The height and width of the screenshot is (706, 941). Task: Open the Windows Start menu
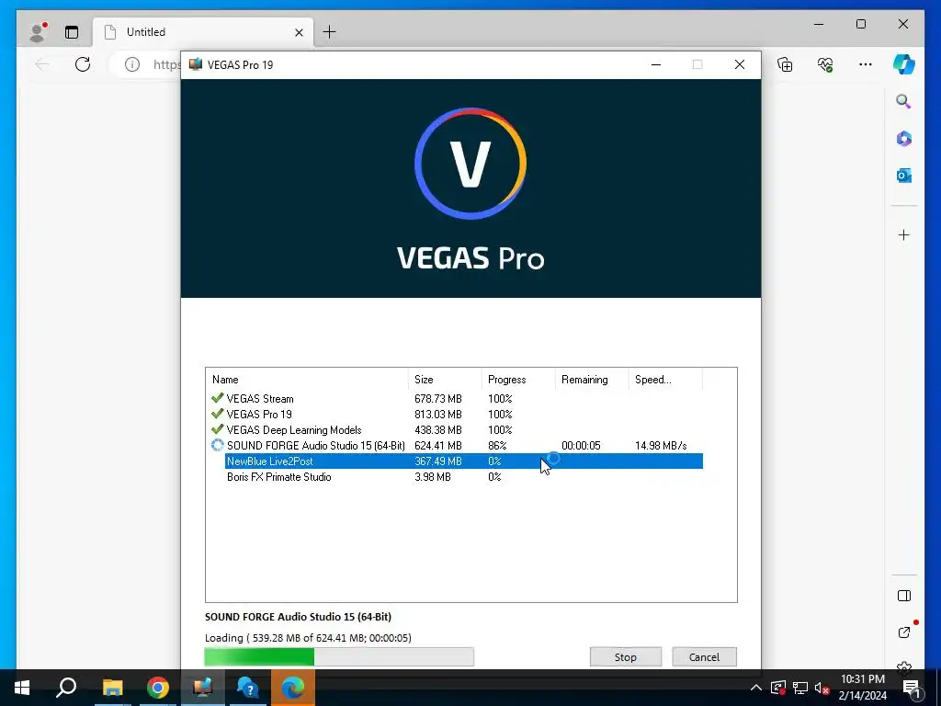(22, 688)
